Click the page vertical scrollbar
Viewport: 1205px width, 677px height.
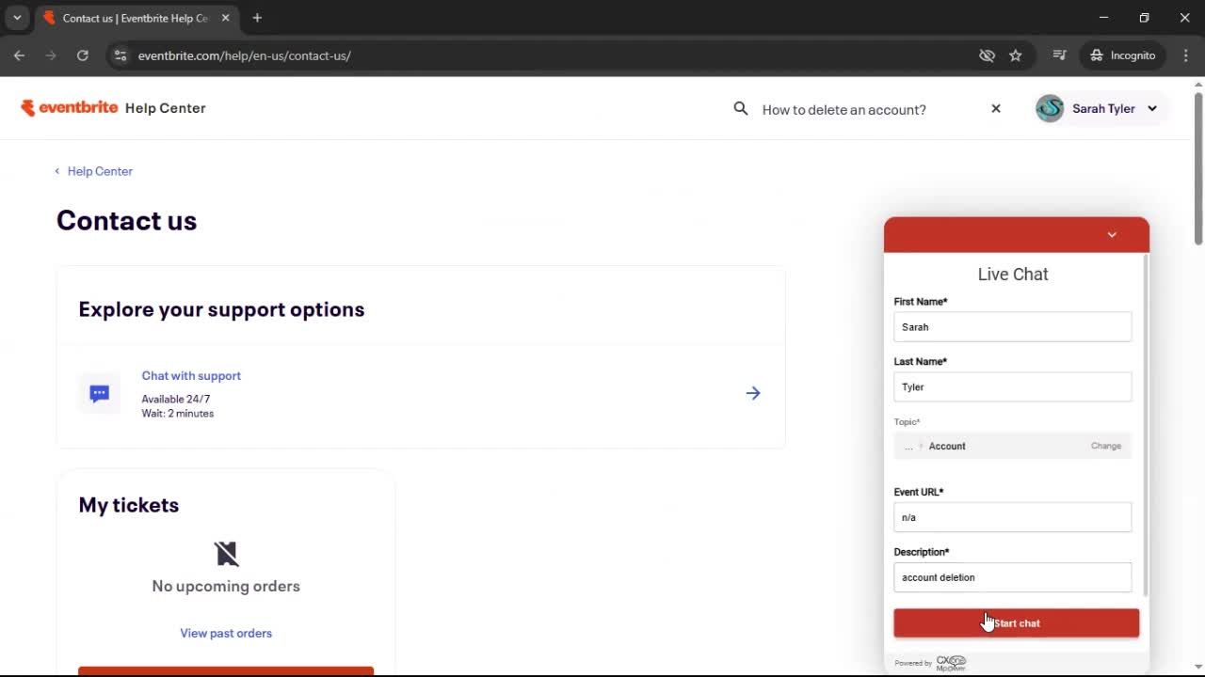pos(1198,169)
